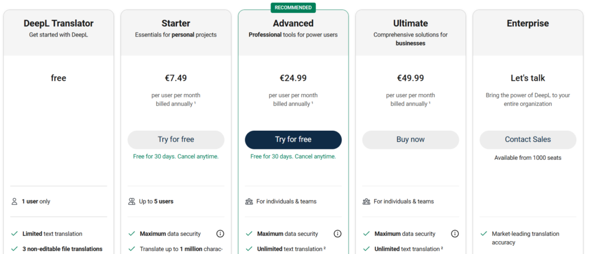Click the info icon in Advanced plan
Screen dimensions: 596x254
pos(338,234)
